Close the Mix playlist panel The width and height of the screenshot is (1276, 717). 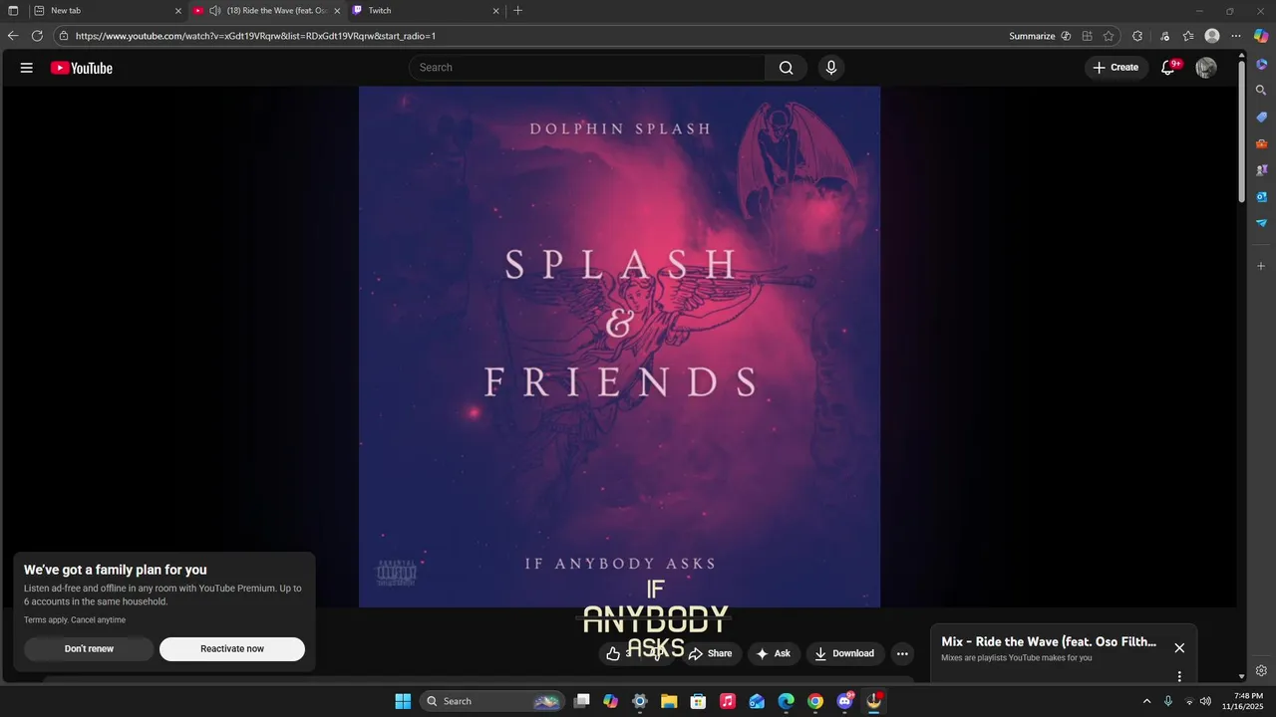coord(1179,648)
